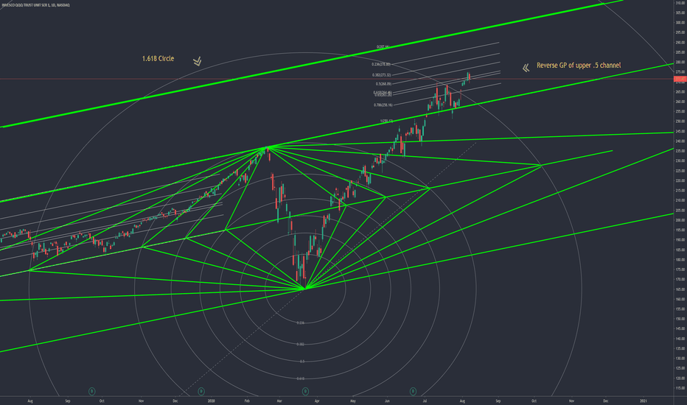The height and width of the screenshot is (405, 687).
Task: Click the 310.00 price axis value
Action: click(x=680, y=3)
